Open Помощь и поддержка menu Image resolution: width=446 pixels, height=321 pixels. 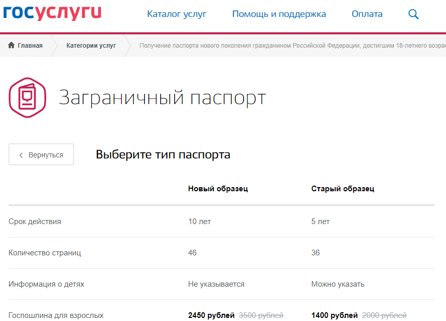pyautogui.click(x=279, y=14)
